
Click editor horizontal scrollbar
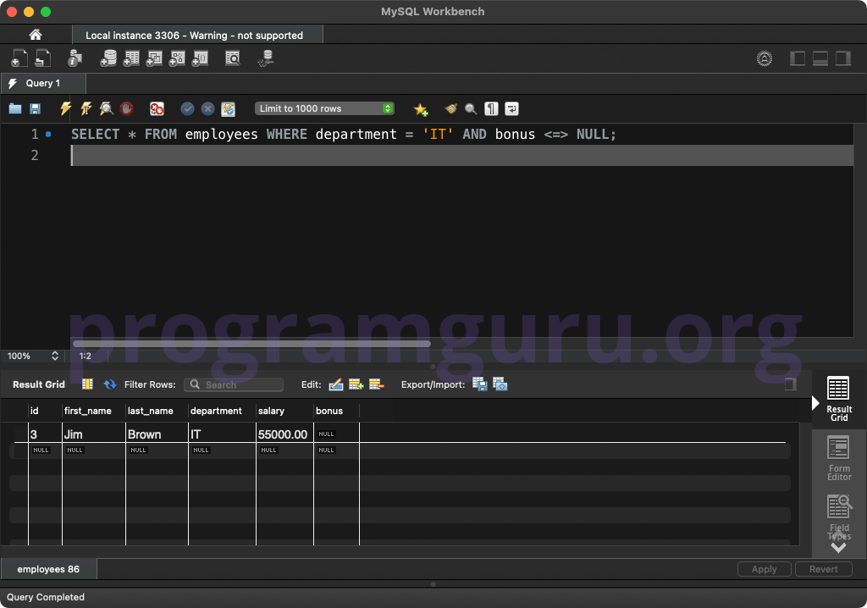[251, 344]
